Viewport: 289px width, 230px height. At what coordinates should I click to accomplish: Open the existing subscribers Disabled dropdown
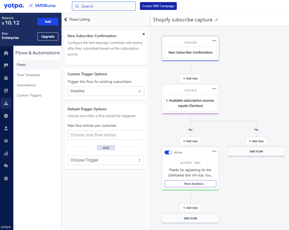click(x=106, y=91)
